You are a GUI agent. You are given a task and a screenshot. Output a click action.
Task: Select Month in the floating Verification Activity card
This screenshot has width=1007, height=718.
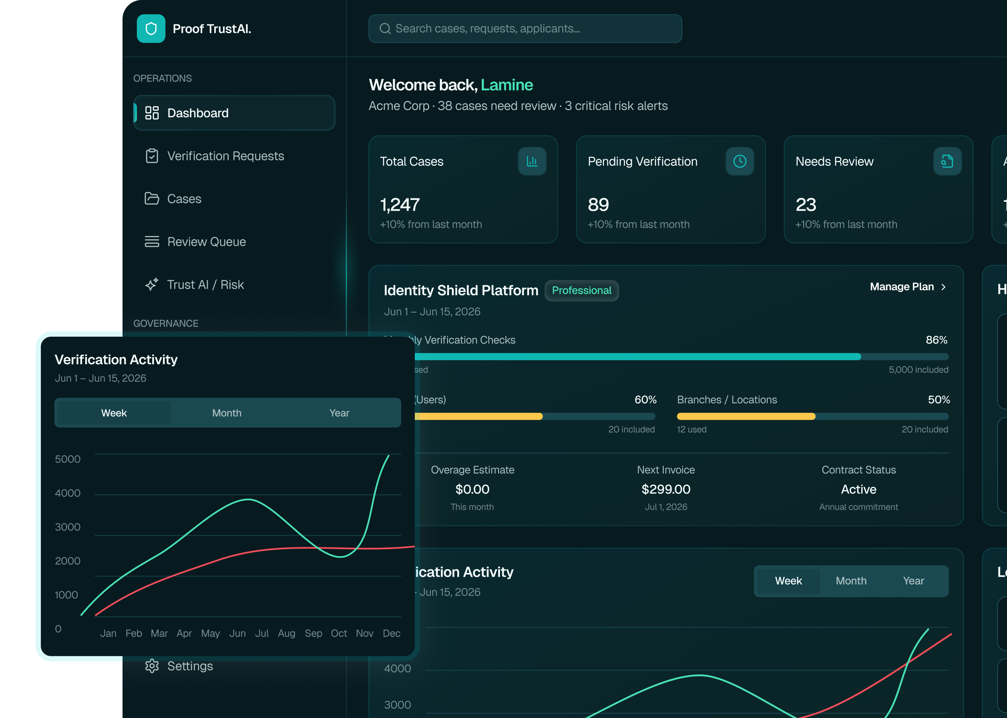tap(227, 413)
